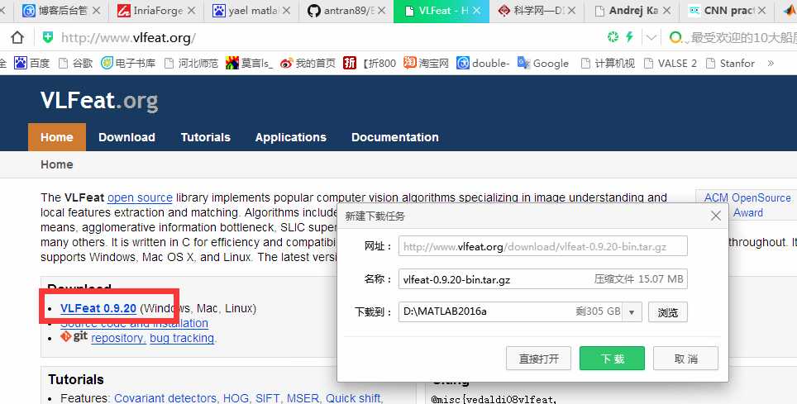Click the lightning bolt speed-mode icon
Screen dimensions: 797x404
coord(629,36)
